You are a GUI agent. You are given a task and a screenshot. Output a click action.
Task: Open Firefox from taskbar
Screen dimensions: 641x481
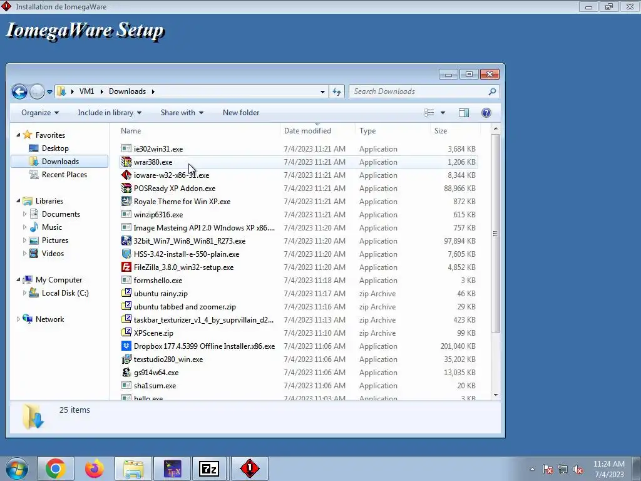coord(95,468)
